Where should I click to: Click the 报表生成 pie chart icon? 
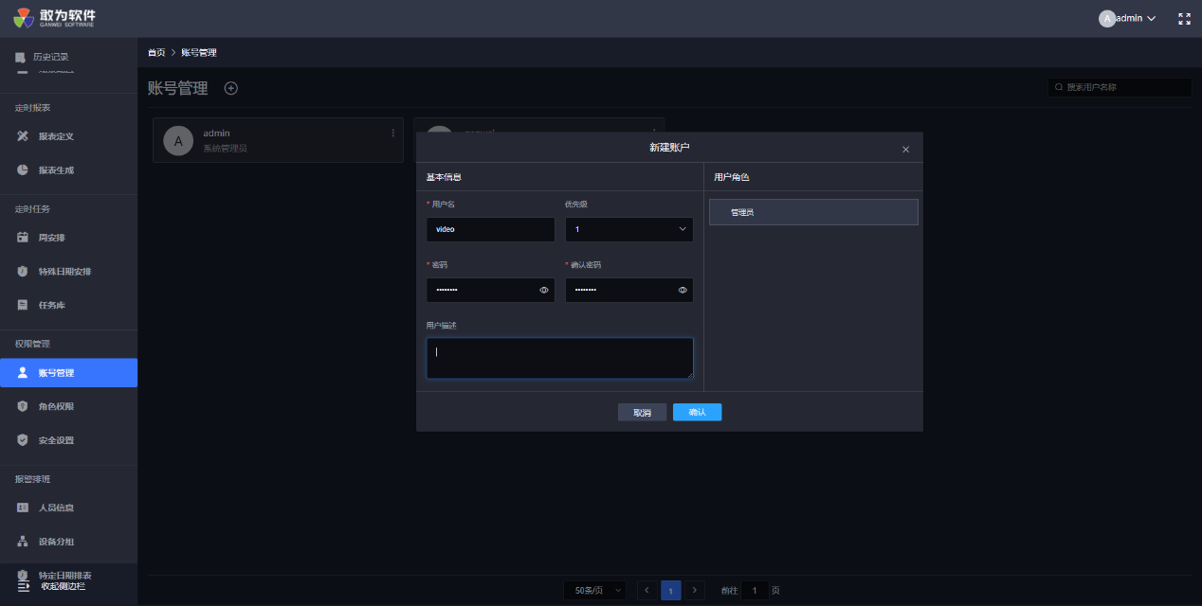pos(23,170)
